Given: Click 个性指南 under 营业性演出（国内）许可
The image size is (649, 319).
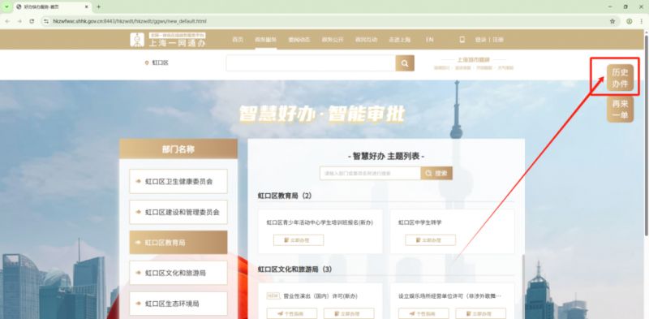Looking at the screenshot, I should [x=292, y=313].
